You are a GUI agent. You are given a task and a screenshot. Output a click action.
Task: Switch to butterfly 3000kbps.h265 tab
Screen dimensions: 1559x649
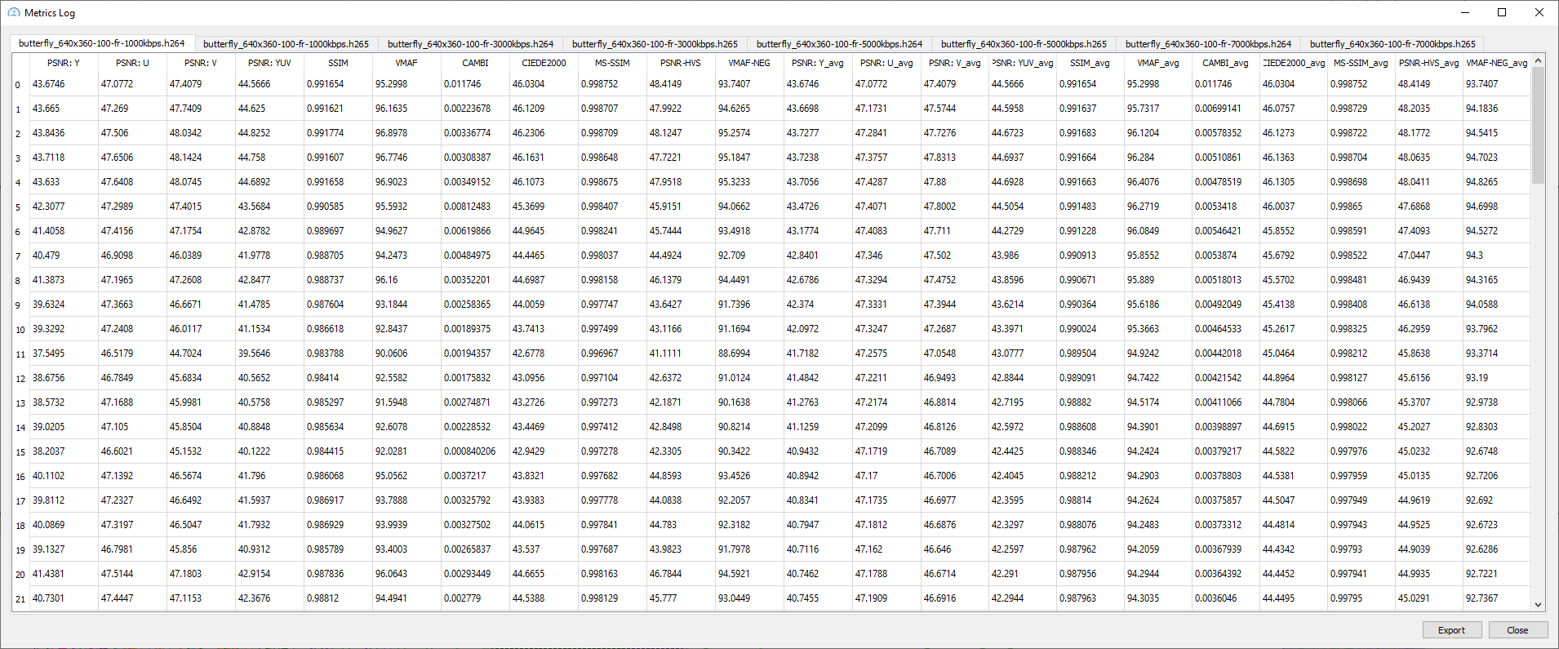[x=655, y=44]
